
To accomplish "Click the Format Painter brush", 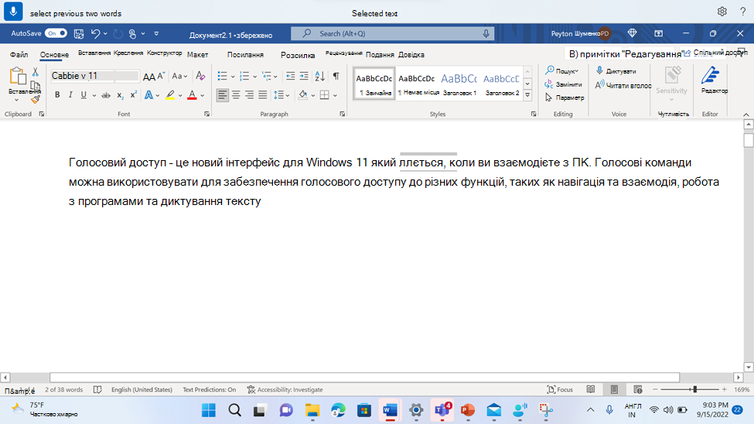I will (35, 100).
